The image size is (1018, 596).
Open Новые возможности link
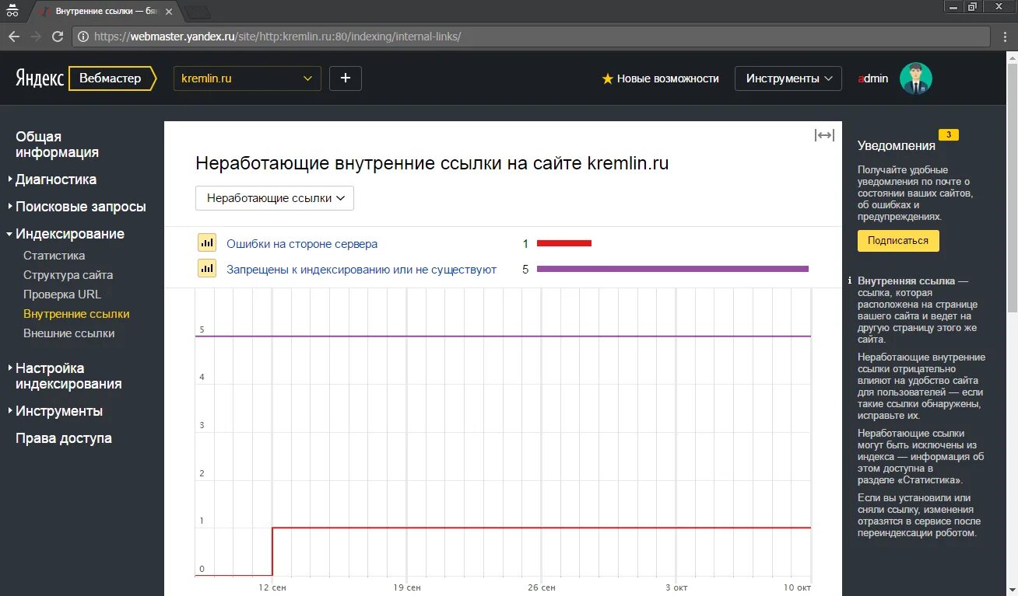click(668, 78)
